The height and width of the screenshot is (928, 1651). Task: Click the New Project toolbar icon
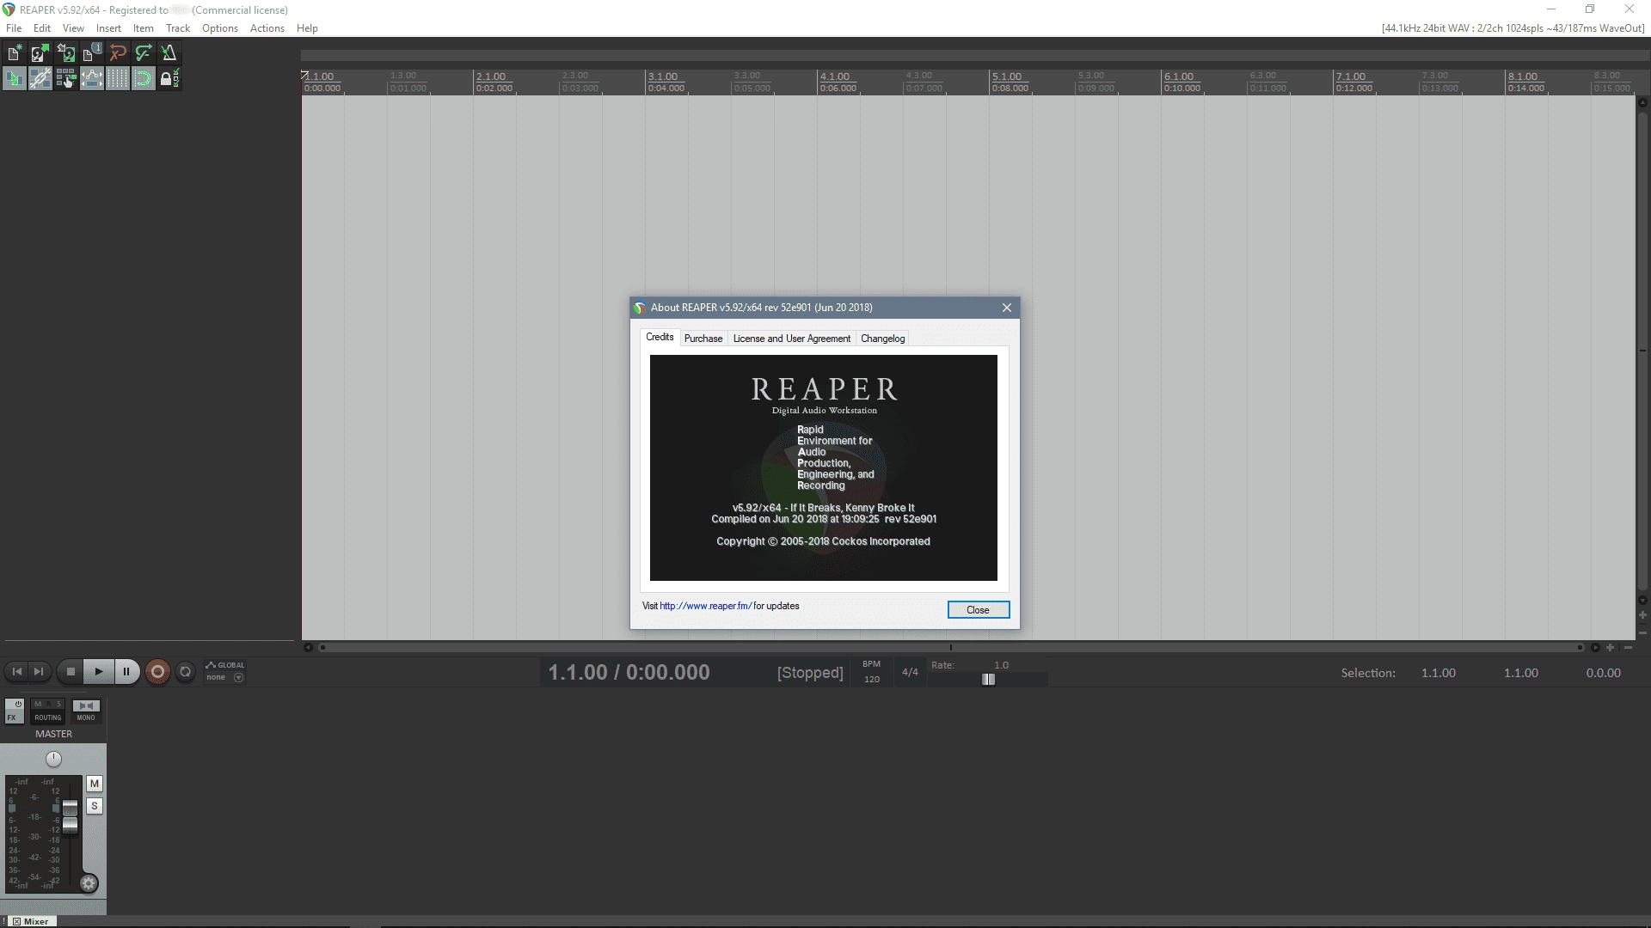coord(14,53)
